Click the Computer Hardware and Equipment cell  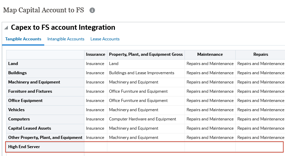(142, 119)
